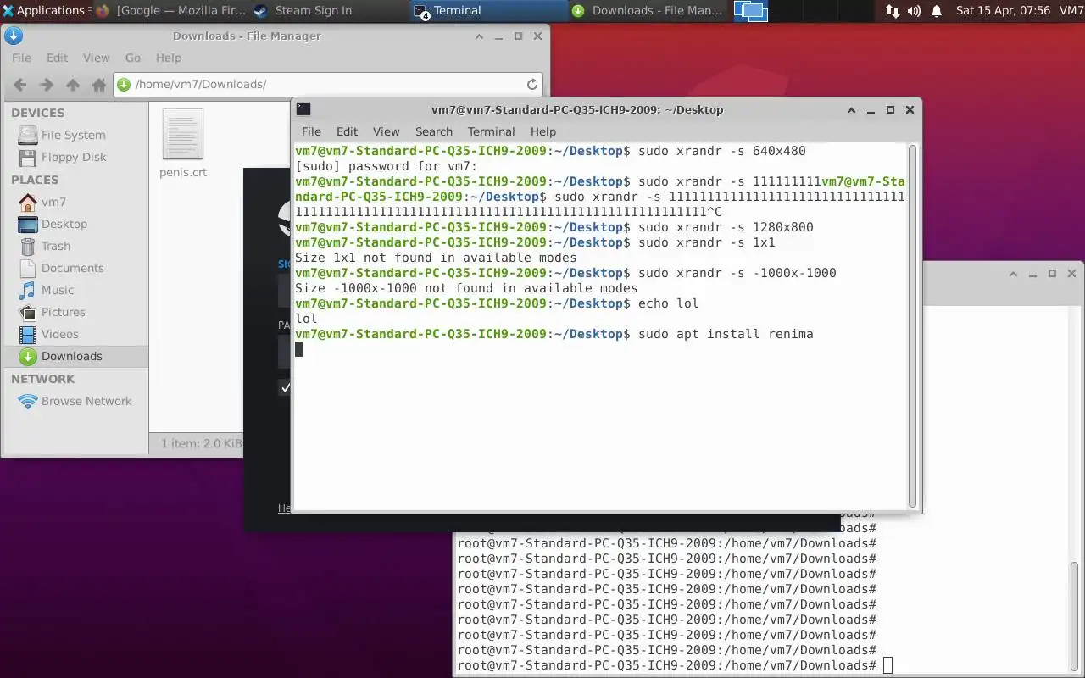Open View menu in File Manager
This screenshot has width=1085, height=678.
[96, 58]
